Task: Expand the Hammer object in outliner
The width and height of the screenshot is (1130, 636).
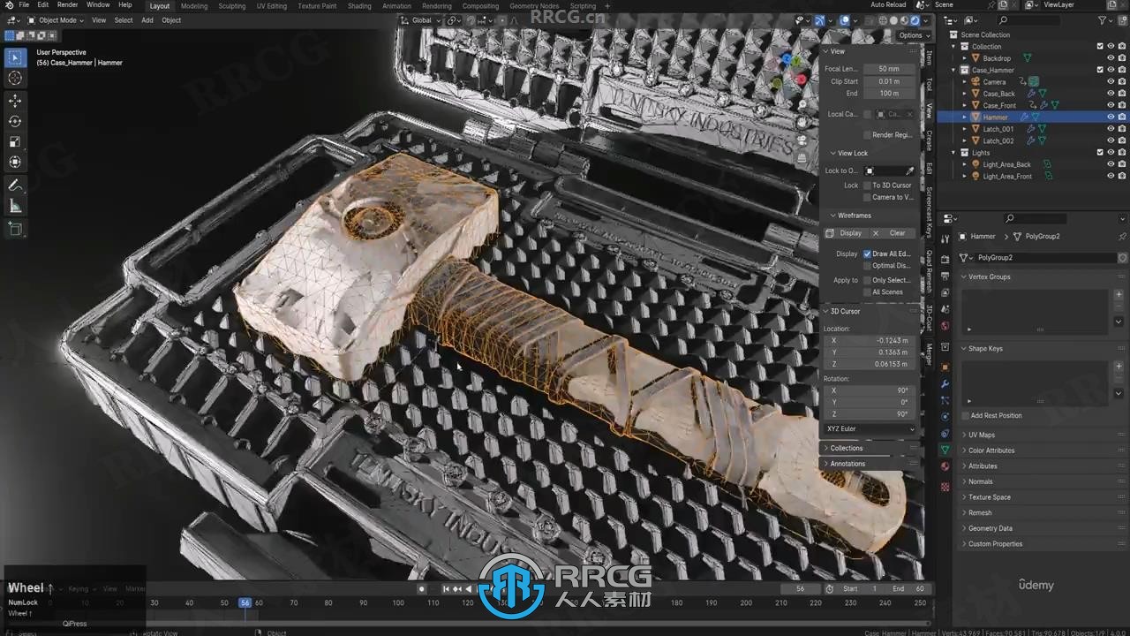Action: [965, 117]
